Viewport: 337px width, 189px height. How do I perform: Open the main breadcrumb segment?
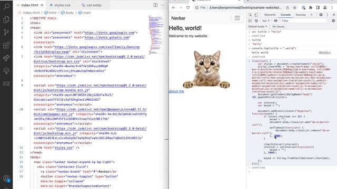[x=85, y=13]
